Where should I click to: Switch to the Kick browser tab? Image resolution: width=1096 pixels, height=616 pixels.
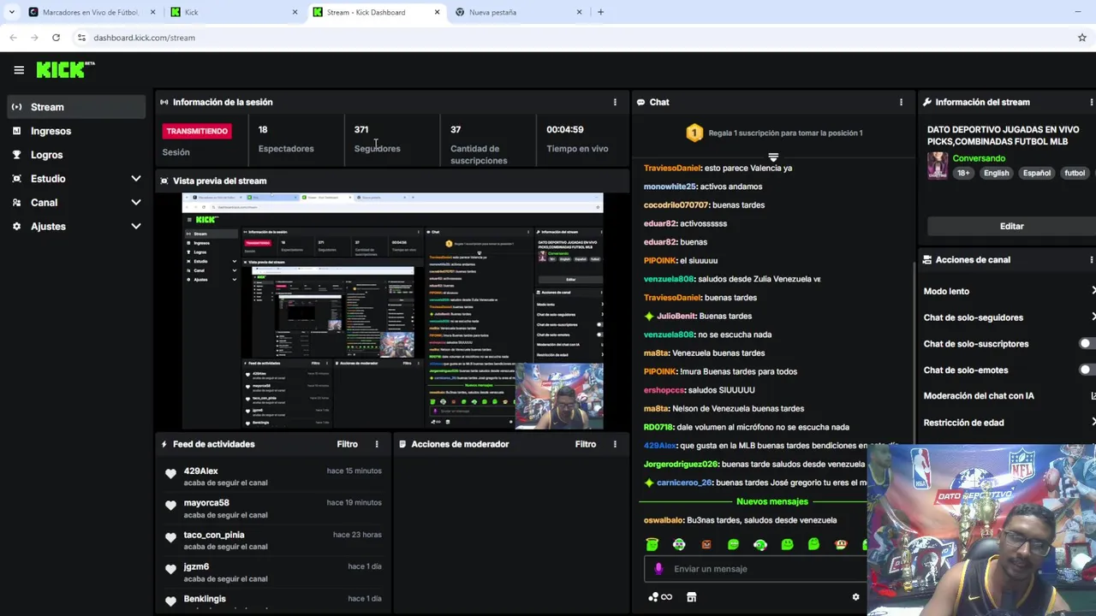(x=233, y=12)
